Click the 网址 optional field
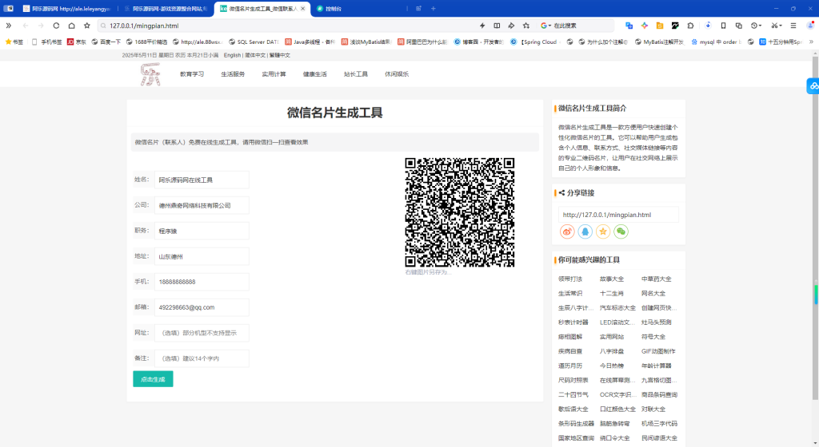The height and width of the screenshot is (447, 819). pyautogui.click(x=202, y=333)
